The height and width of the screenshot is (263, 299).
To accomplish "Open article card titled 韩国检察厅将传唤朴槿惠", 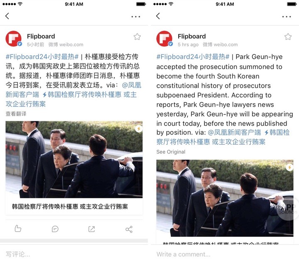I will point(74,207).
